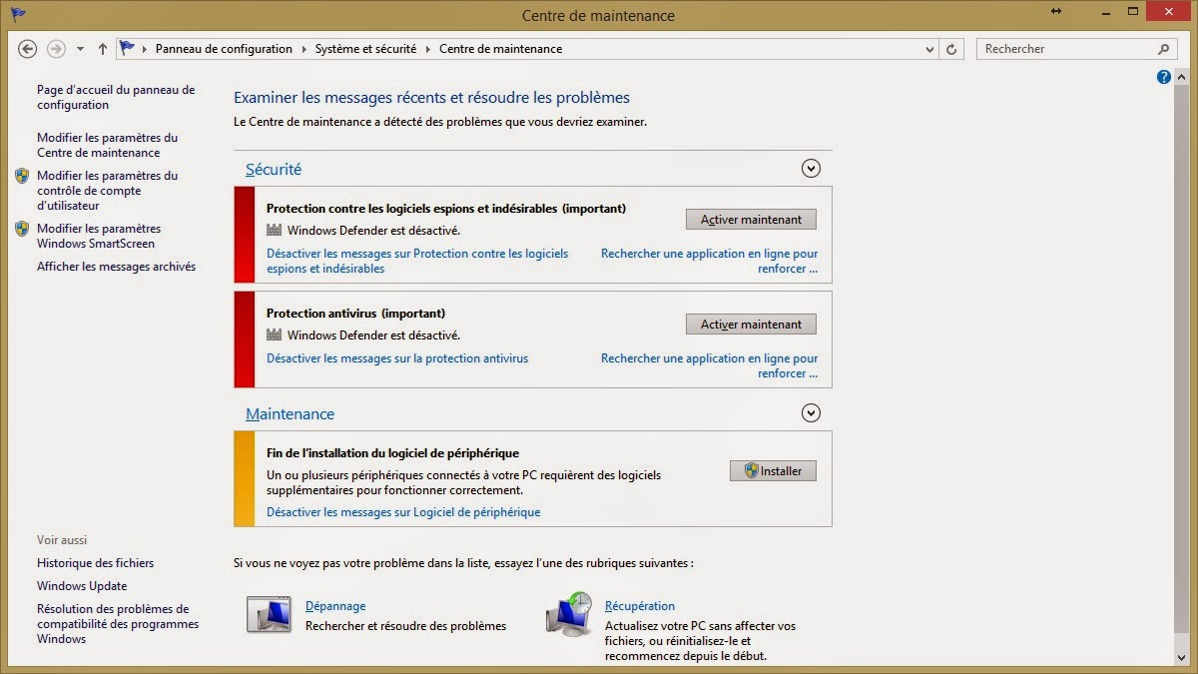Open Panneau de configuration breadcrumb

coord(224,49)
